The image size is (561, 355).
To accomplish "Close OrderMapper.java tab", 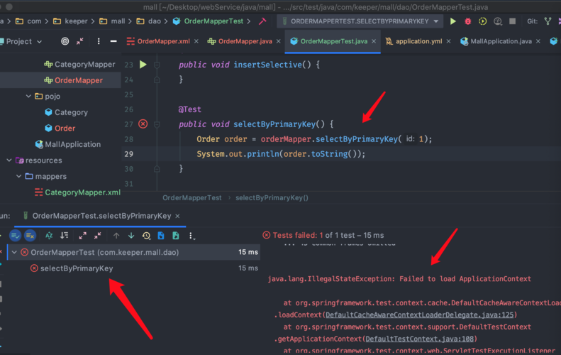I will tap(278, 42).
